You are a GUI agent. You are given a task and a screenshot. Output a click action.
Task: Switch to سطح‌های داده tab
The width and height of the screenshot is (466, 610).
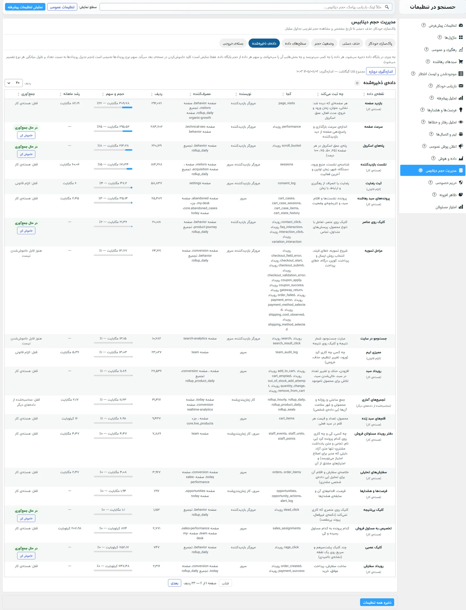click(x=295, y=43)
